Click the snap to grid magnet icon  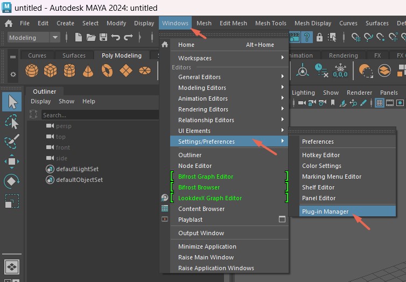click(356, 37)
